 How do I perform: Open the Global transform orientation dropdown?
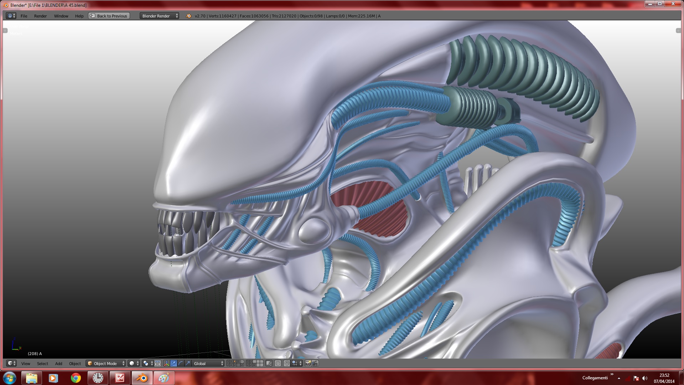tap(208, 363)
